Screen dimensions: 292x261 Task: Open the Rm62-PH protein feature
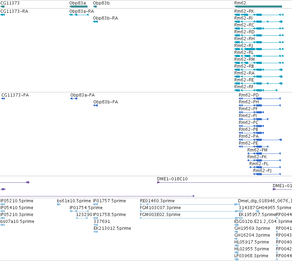click(249, 102)
